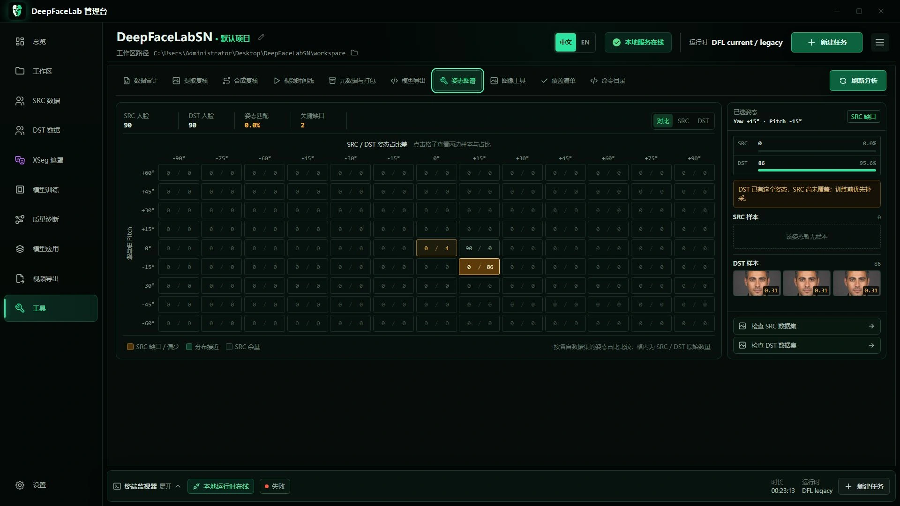Viewport: 900px width, 506px height.
Task: Select the grid cell showing 90 / 0
Action: (479, 248)
